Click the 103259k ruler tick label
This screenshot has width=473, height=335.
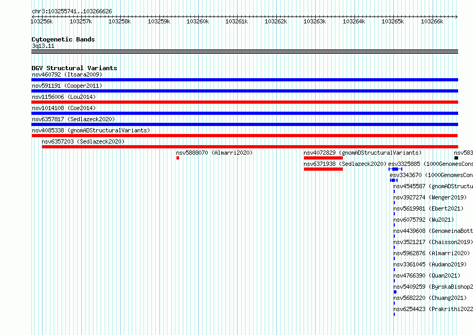tap(159, 21)
